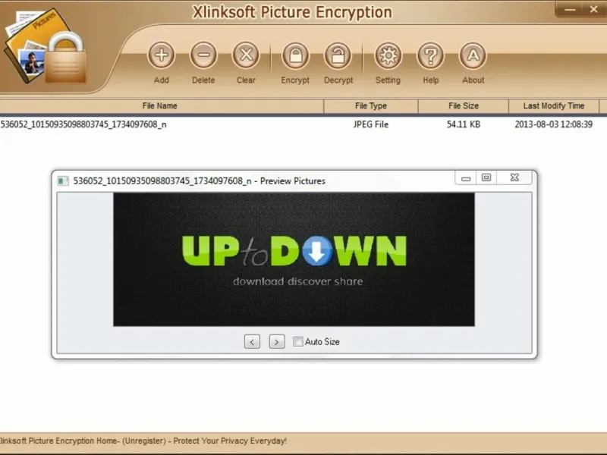Sort by the Last Modify Time column header
Screen dimensions: 607x455
pyautogui.click(x=554, y=106)
